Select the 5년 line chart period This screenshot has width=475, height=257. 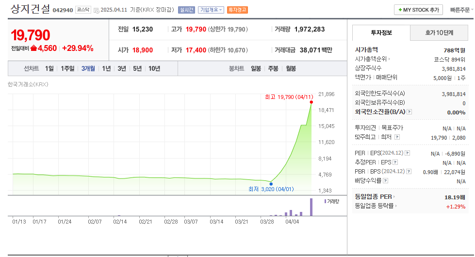pyautogui.click(x=137, y=69)
